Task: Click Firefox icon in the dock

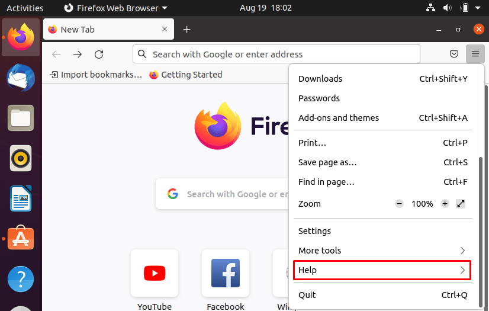Action: 21,37
